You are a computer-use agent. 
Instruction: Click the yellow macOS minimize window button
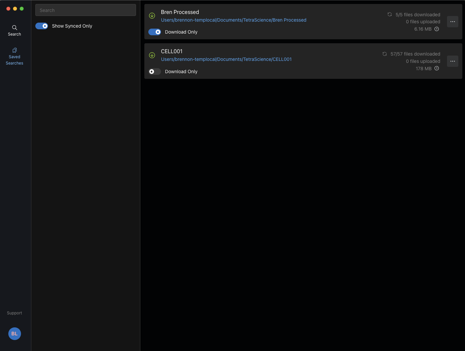(x=15, y=9)
